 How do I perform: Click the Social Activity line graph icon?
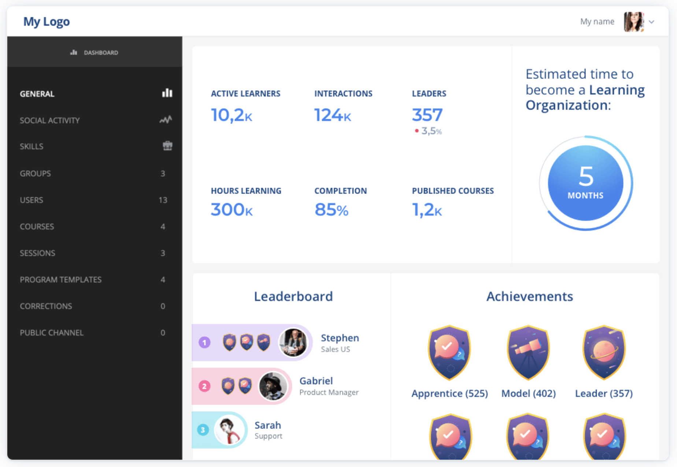[x=166, y=120]
